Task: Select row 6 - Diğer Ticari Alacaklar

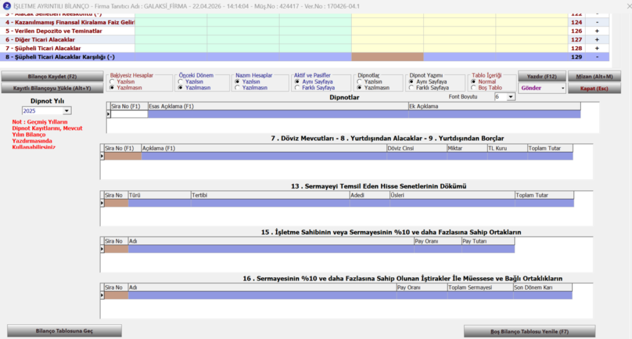Action: click(305, 40)
